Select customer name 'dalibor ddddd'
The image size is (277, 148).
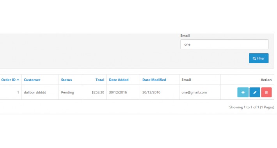(x=35, y=92)
